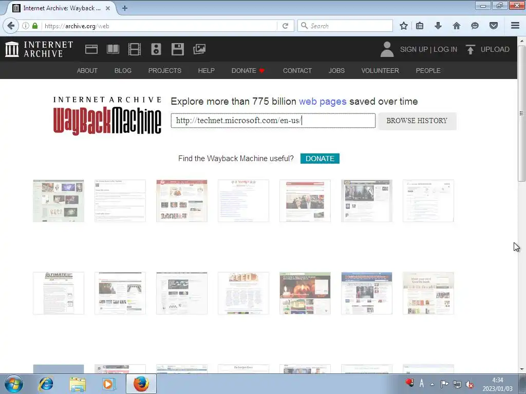Image resolution: width=526 pixels, height=394 pixels.
Task: Open the ULTIMATE page thumbnail
Action: coord(59,293)
